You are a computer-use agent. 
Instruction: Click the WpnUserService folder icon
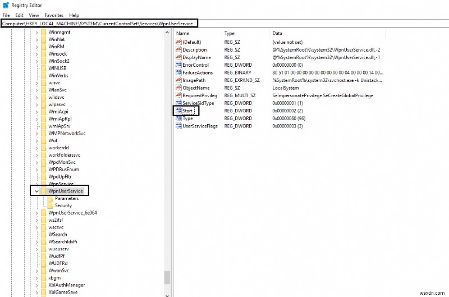(44, 191)
